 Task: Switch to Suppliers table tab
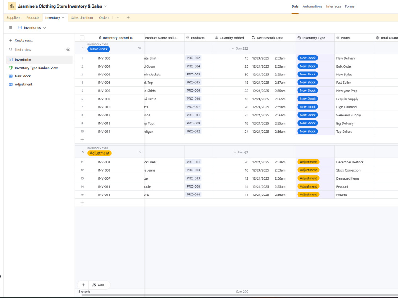point(13,18)
